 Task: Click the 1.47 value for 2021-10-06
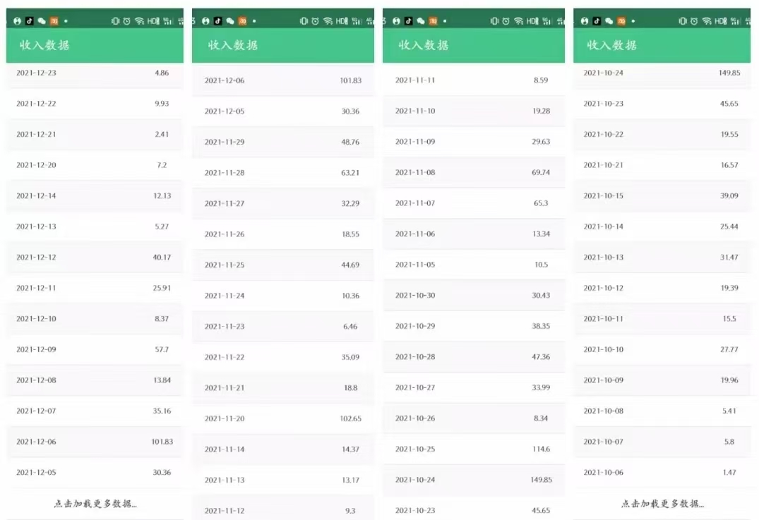[729, 473]
